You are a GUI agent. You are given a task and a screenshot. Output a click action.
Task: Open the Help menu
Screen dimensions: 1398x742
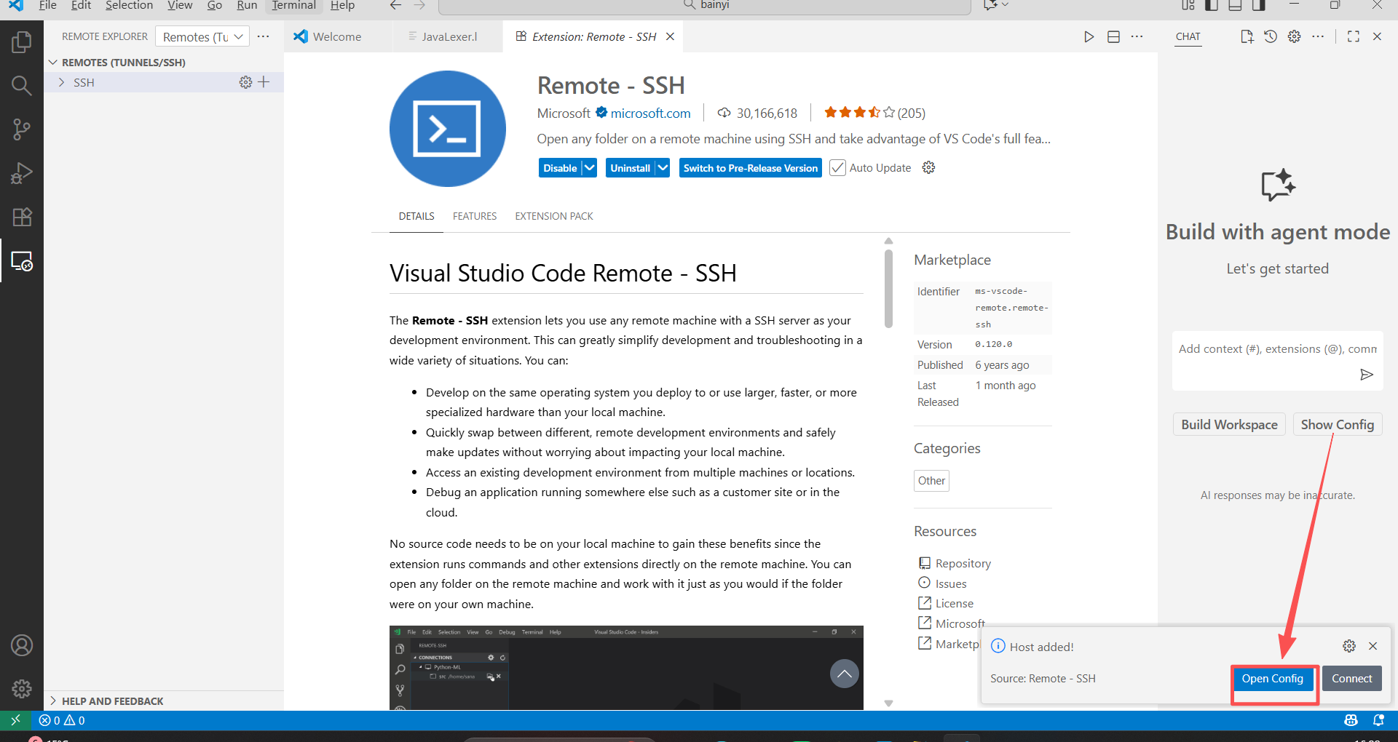(342, 5)
